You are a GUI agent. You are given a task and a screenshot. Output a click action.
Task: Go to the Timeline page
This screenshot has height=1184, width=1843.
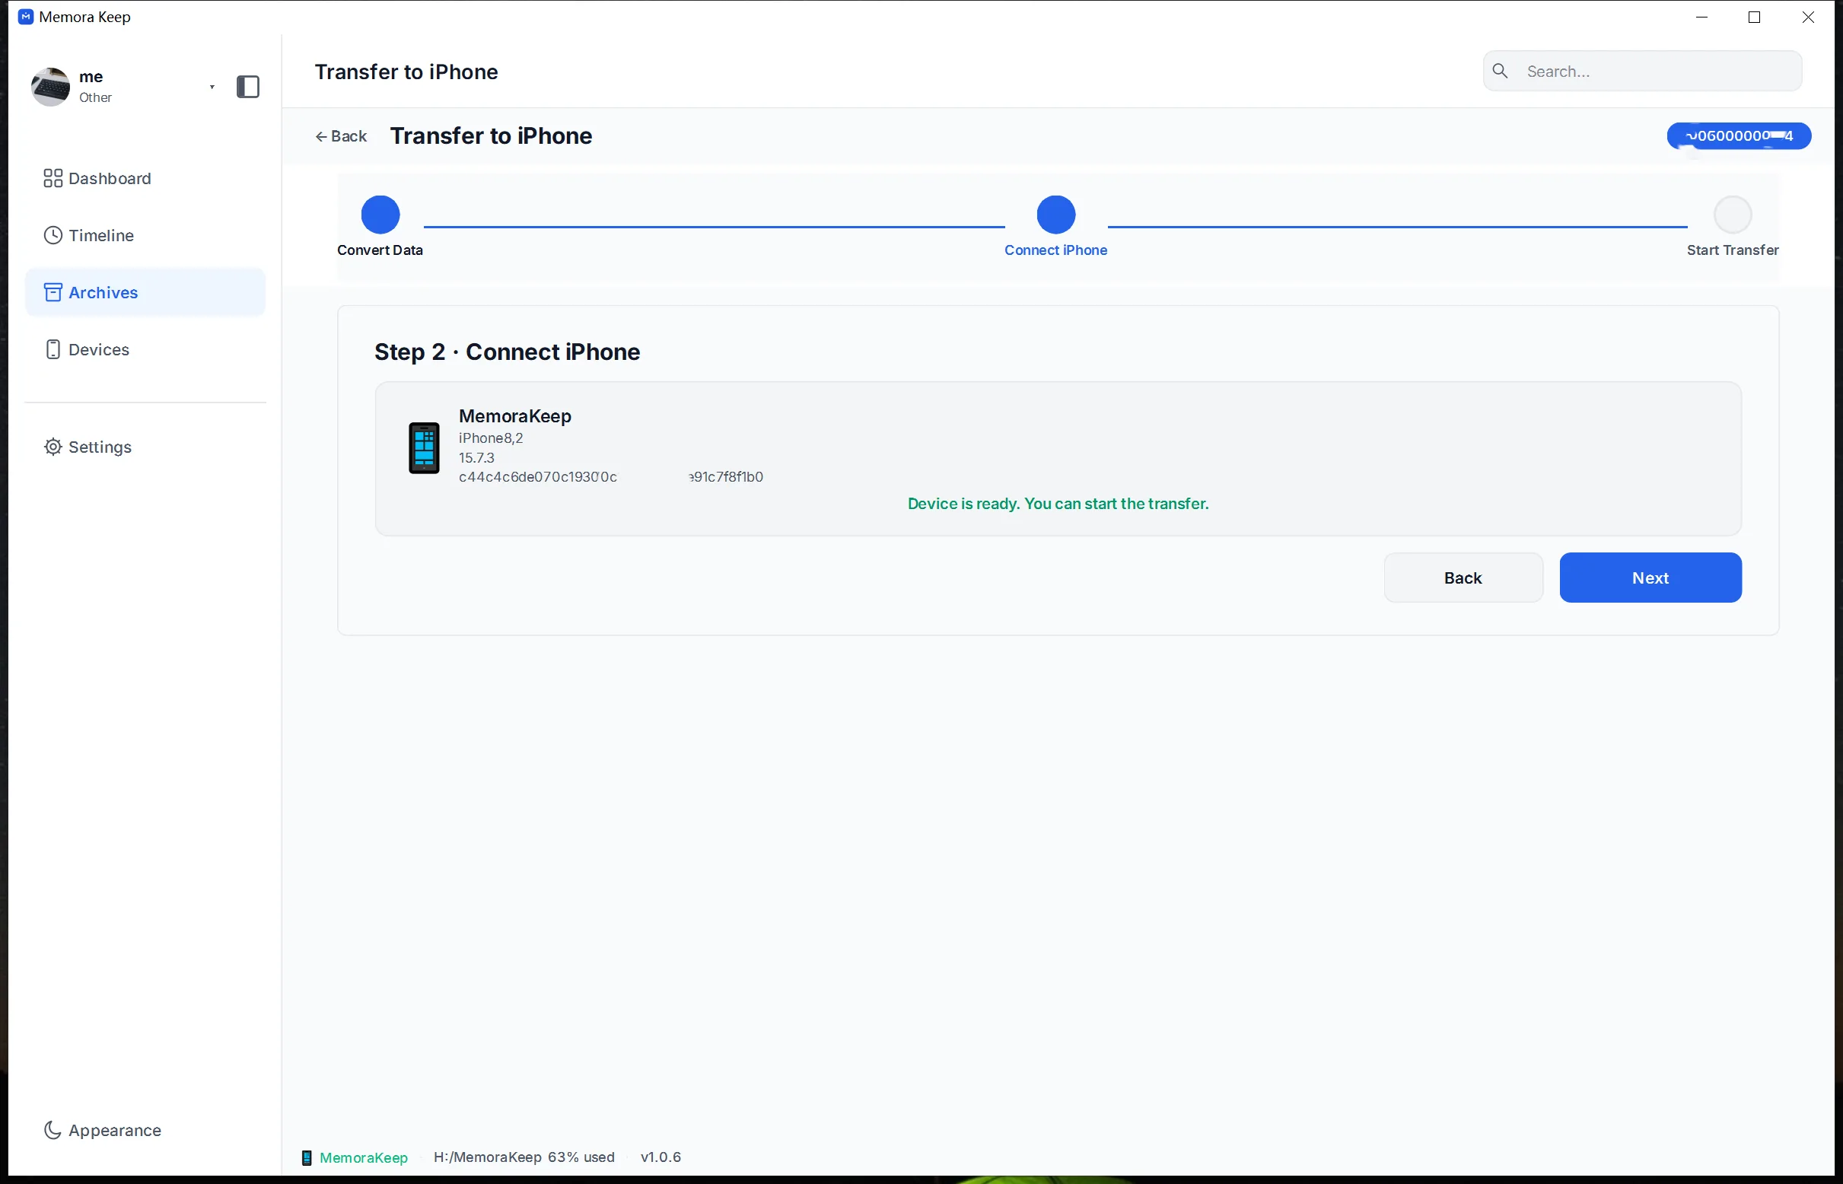[x=146, y=235]
